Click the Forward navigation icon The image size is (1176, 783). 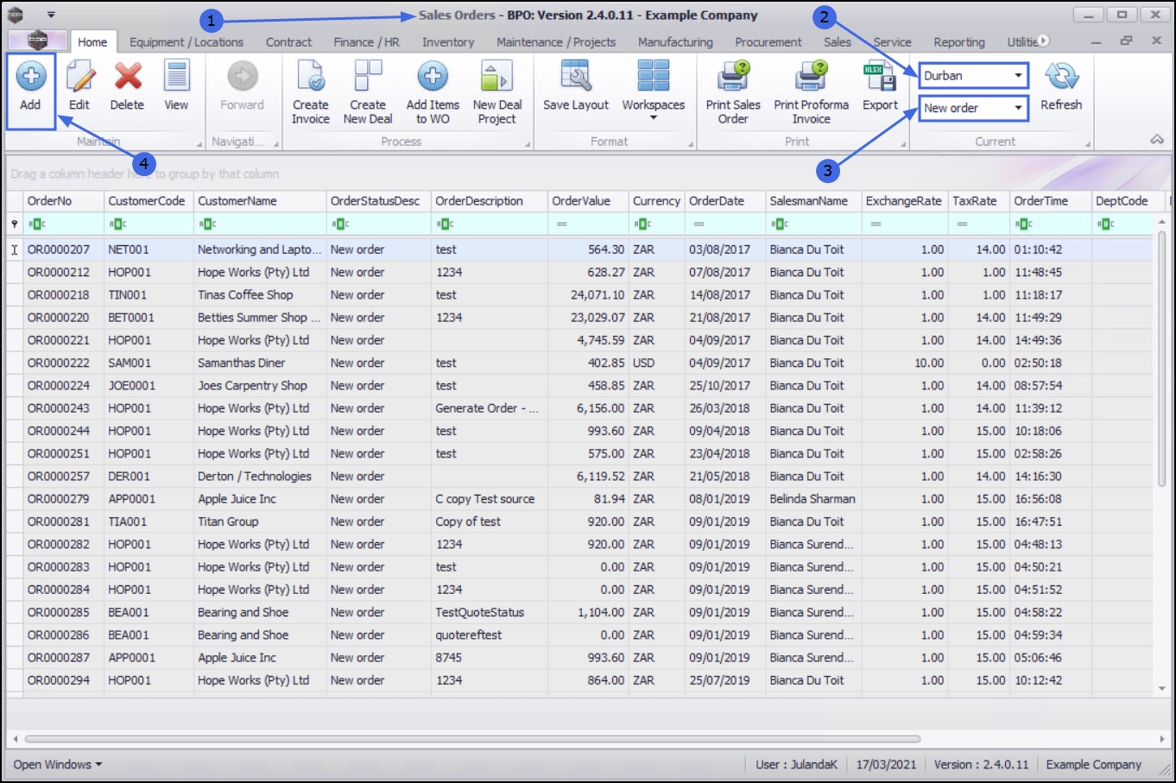point(243,77)
